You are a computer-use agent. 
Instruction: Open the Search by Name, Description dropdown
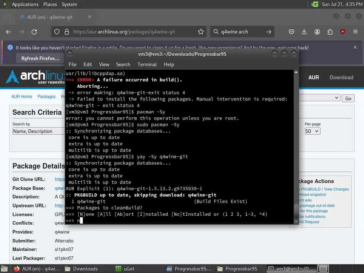tap(38, 131)
